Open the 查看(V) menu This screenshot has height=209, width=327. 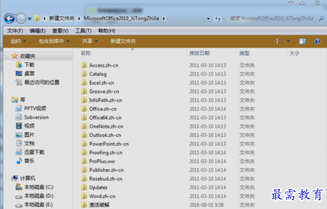coord(60,31)
